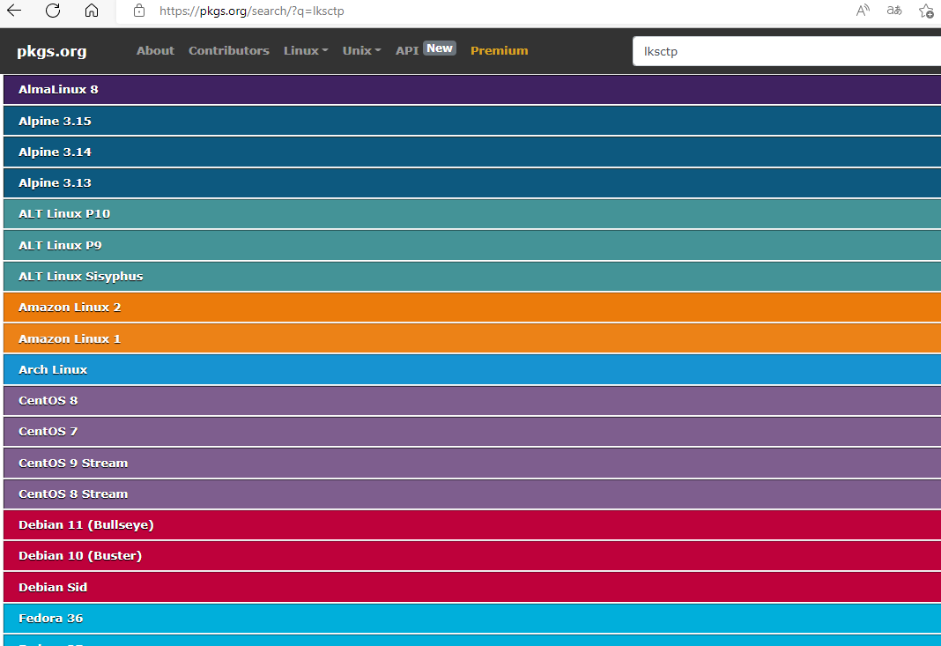Open the browser home page
This screenshot has width=941, height=646.
tap(92, 11)
